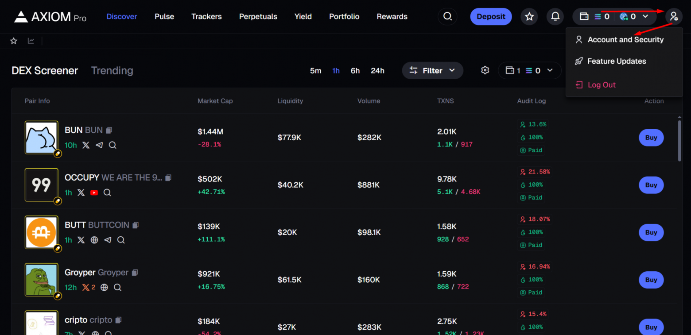The height and width of the screenshot is (335, 691).
Task: Open the account settings icon
Action: click(x=674, y=16)
